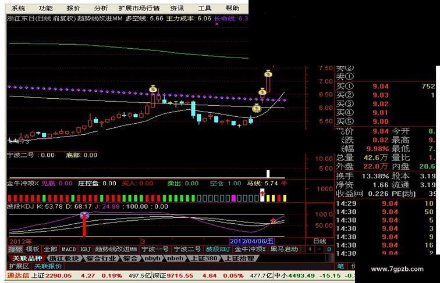Open the 系统 menu

pos(18,8)
